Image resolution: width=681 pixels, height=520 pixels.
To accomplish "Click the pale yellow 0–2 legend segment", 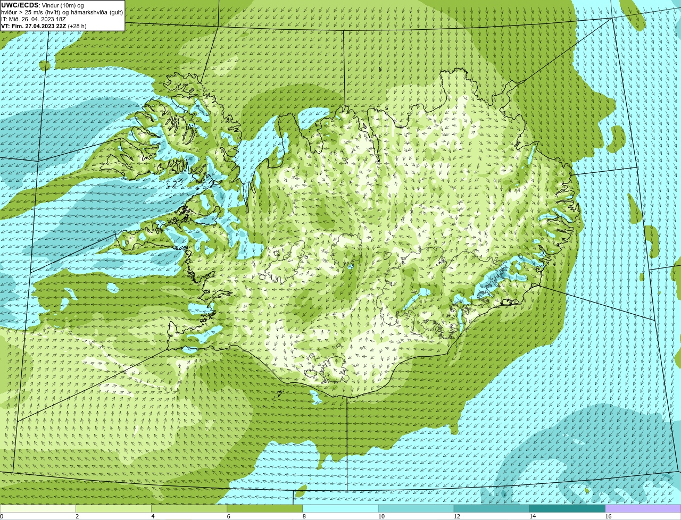I will (x=38, y=509).
